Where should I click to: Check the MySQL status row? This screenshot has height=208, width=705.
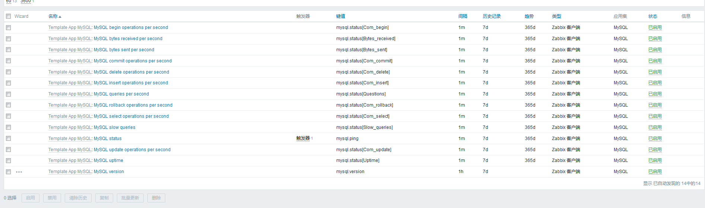[x=8, y=139]
